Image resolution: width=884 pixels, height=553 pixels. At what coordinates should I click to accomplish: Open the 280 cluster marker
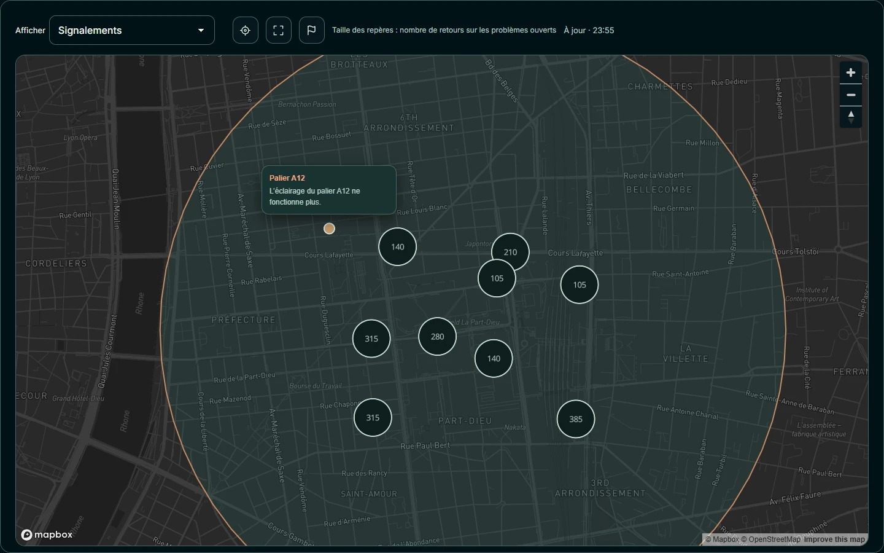(x=438, y=337)
